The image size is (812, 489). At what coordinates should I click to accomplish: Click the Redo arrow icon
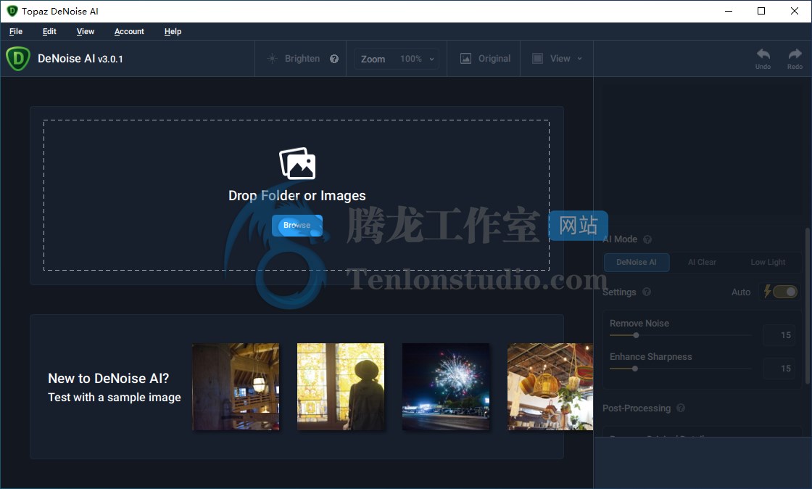tap(795, 54)
